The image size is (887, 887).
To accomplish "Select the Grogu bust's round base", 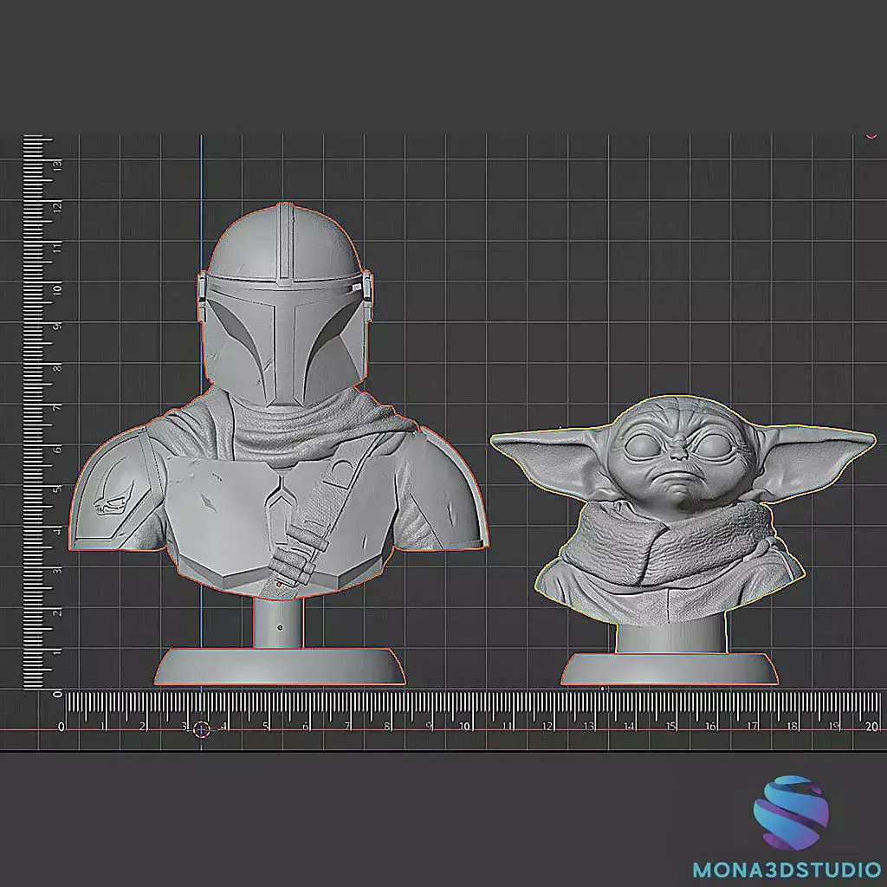I will point(670,669).
